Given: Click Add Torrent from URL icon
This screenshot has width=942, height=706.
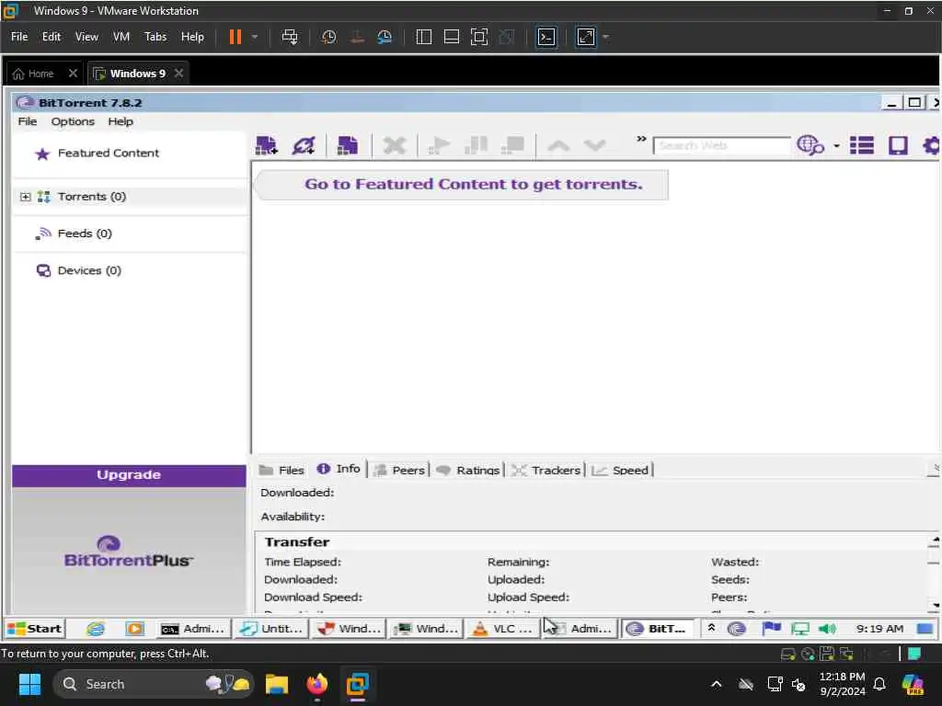Looking at the screenshot, I should 304,146.
